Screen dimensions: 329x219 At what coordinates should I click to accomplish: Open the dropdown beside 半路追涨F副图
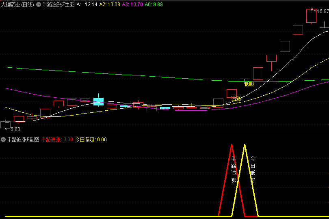point(4,140)
